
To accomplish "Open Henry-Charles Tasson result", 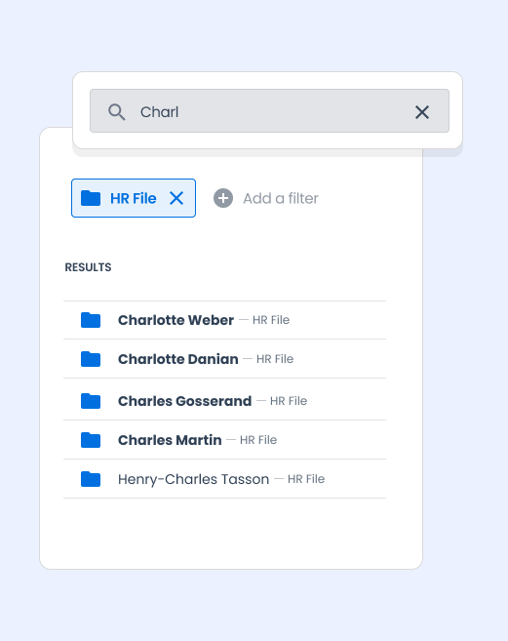I will click(x=224, y=479).
